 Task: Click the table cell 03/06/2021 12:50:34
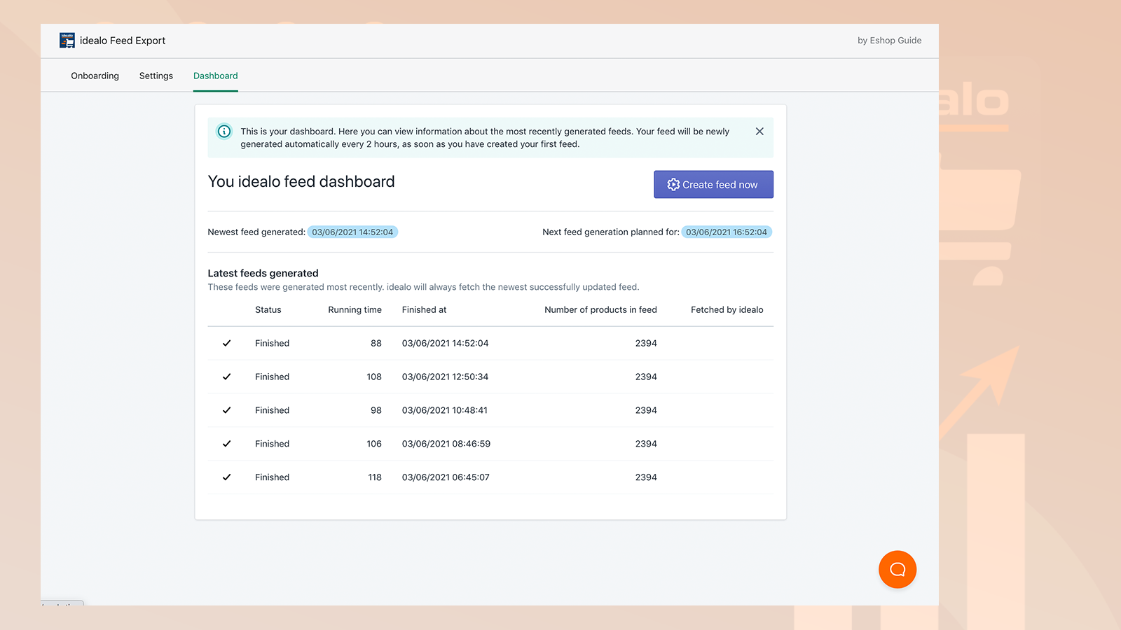pyautogui.click(x=446, y=377)
